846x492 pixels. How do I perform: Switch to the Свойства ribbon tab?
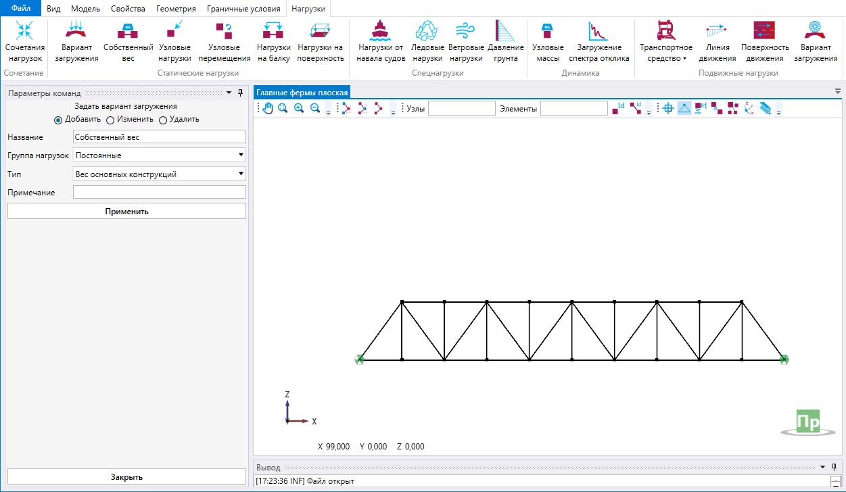point(128,9)
